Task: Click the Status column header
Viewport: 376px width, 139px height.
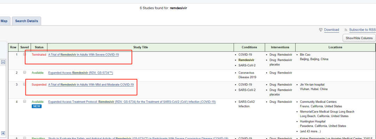Action: tap(39, 47)
